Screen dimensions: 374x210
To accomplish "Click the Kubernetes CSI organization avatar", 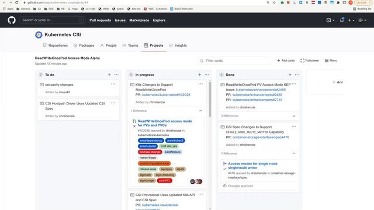I will coord(39,35).
